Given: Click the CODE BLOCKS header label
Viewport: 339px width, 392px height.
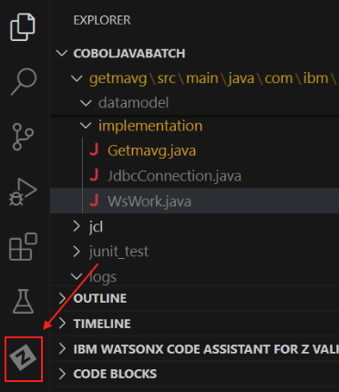Looking at the screenshot, I should [115, 374].
